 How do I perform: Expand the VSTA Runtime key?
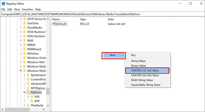click(x=21, y=32)
